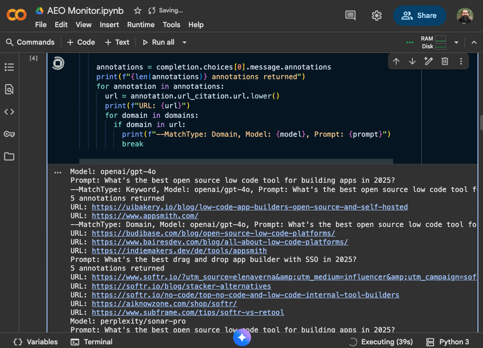Image resolution: width=483 pixels, height=348 pixels.
Task: Open the comments icon in the header
Action: 350,15
